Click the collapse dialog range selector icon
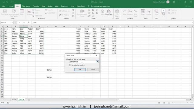Viewport: 194px width, 109px height. pos(97,61)
